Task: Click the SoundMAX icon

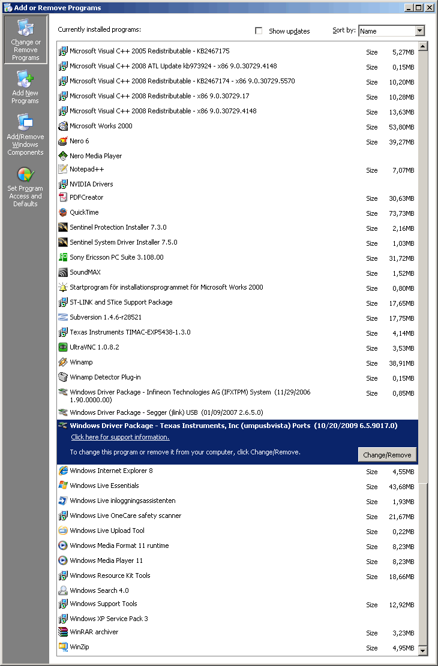Action: coord(63,272)
